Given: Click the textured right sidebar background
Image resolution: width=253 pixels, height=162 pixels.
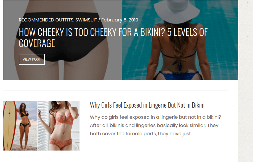Looking at the screenshot, I should point(246,81).
